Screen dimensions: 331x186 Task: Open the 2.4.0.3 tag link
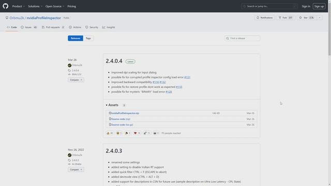[76, 160]
